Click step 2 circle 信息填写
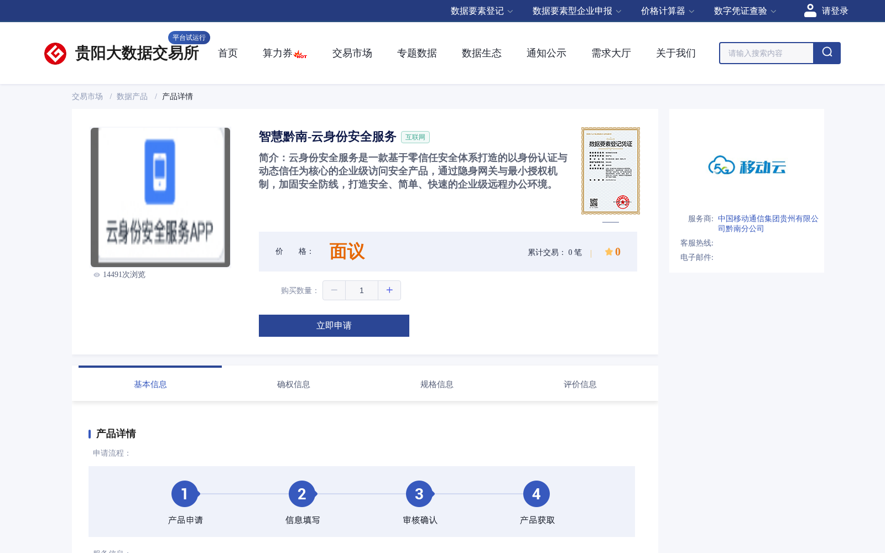This screenshot has width=885, height=553. pos(302,494)
